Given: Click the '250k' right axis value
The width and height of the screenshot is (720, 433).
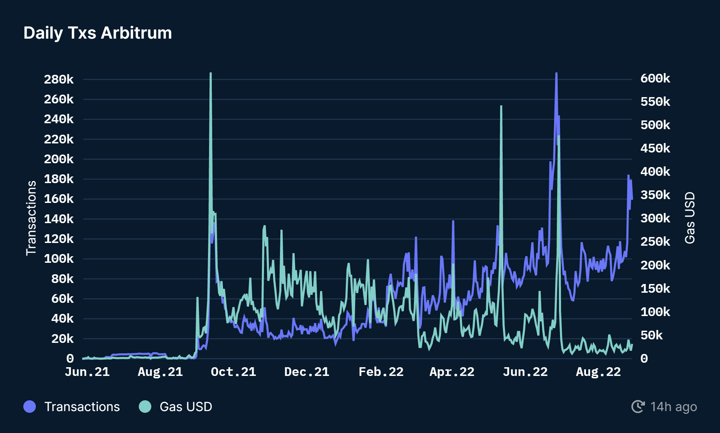Looking at the screenshot, I should 655,242.
